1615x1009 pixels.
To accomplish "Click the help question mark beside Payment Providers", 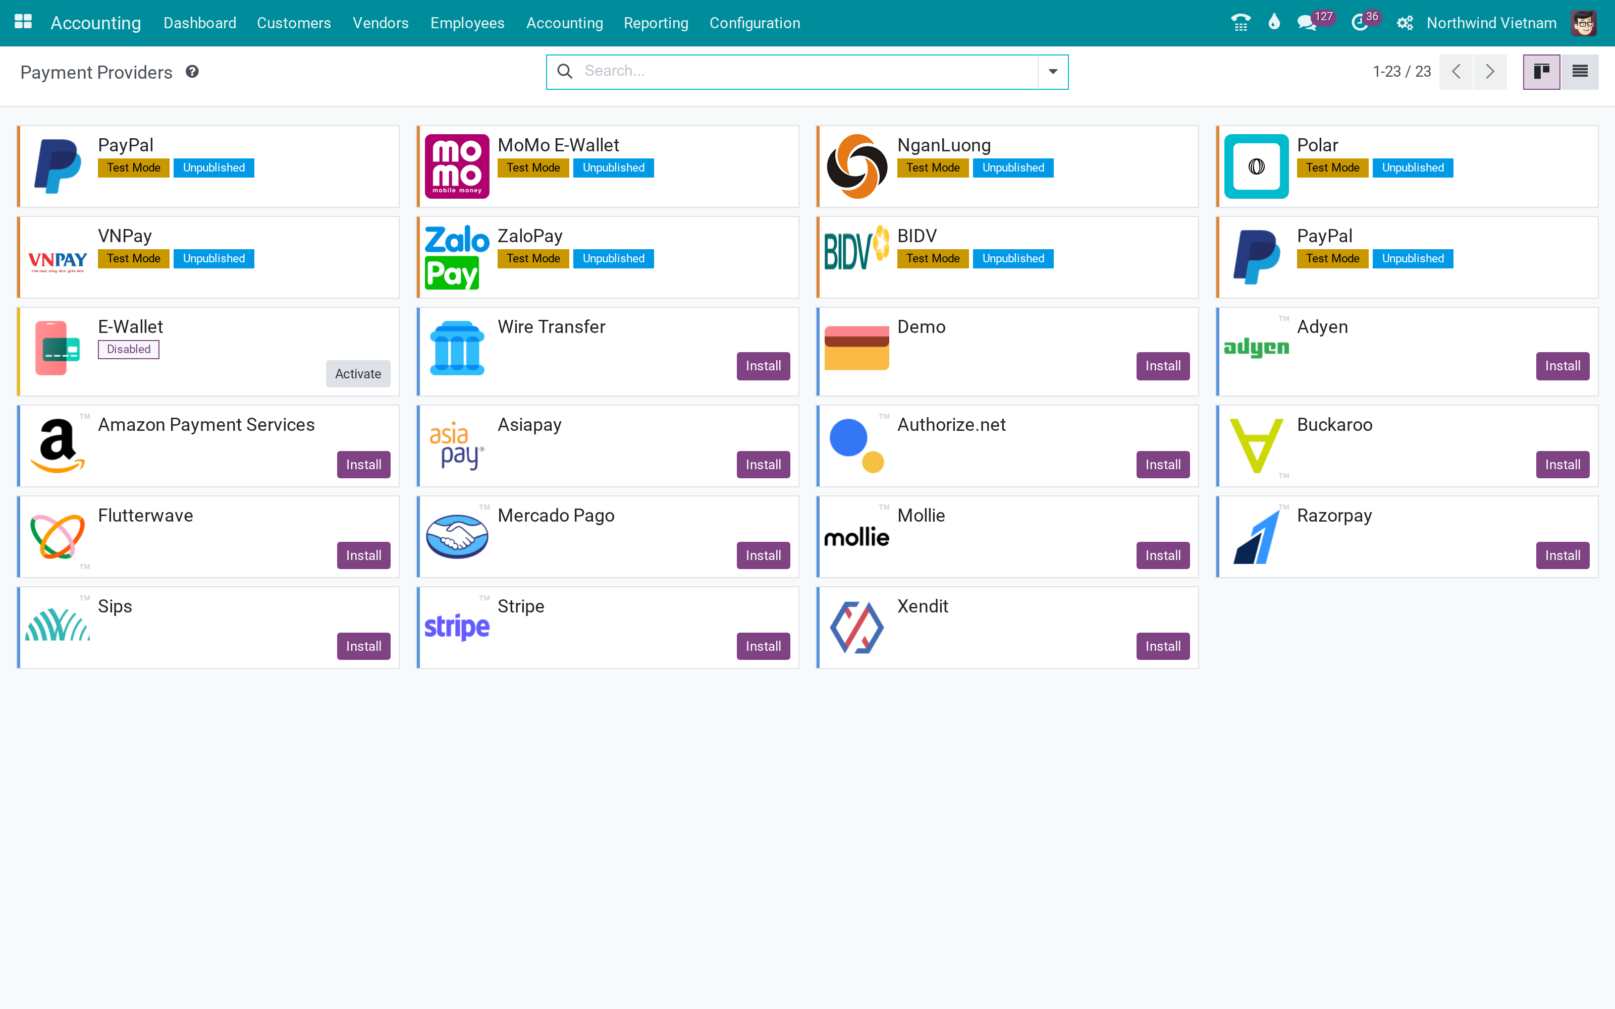I will point(192,72).
